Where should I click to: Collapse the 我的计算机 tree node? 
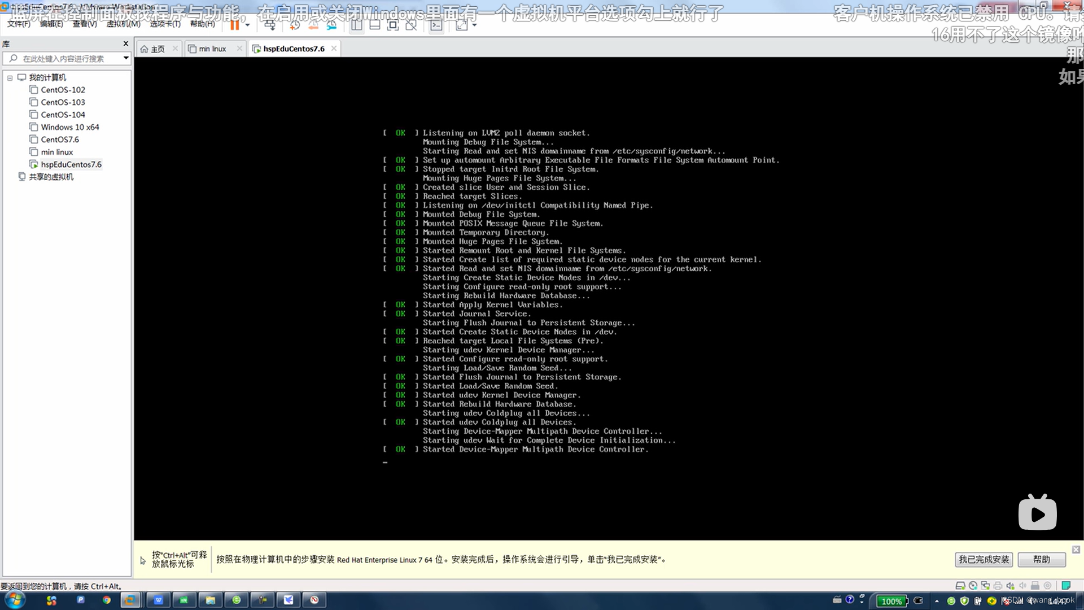[10, 78]
